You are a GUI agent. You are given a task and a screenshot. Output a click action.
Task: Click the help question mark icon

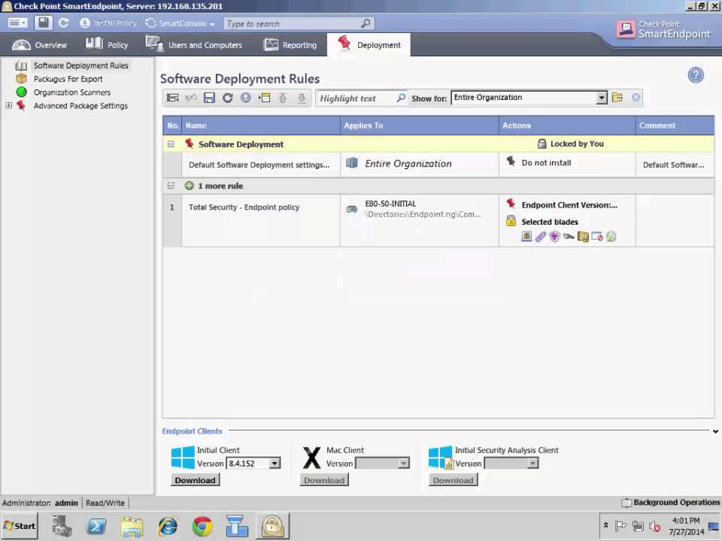point(696,75)
